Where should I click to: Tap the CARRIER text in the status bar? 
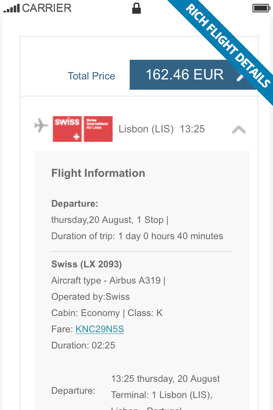point(47,8)
